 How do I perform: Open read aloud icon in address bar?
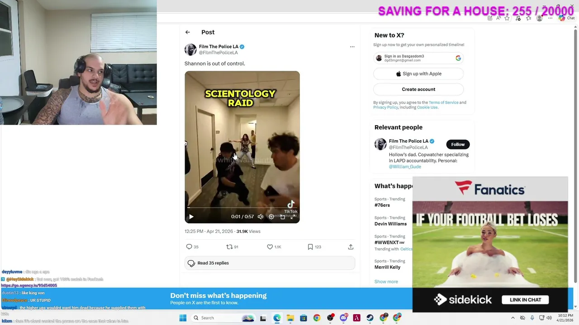[x=498, y=18]
